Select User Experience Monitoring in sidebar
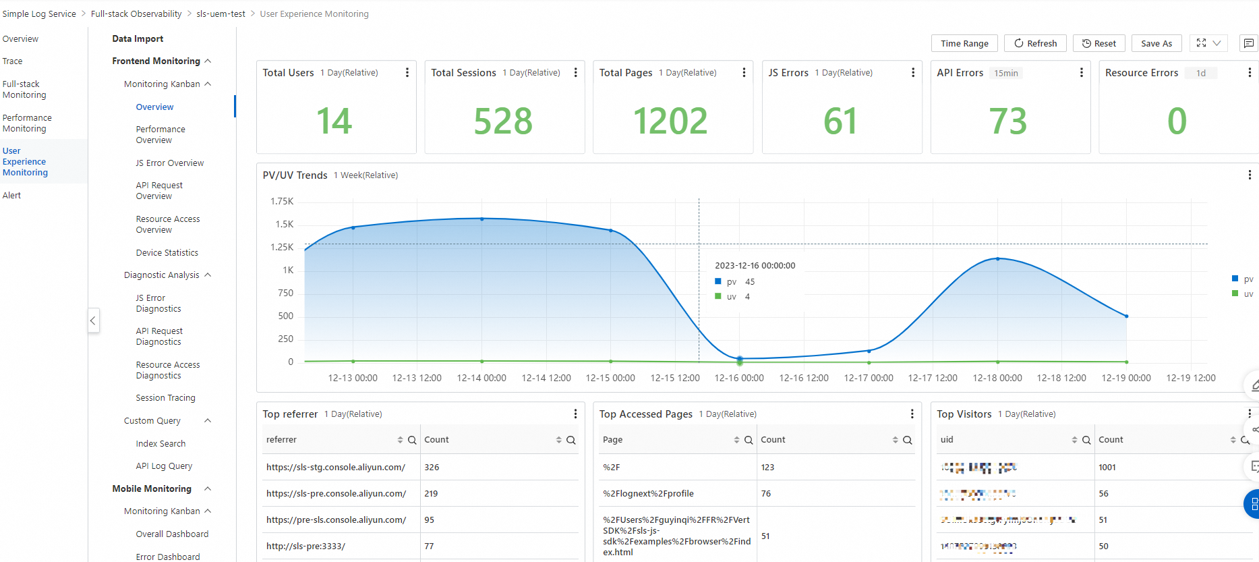Image resolution: width=1259 pixels, height=562 pixels. [x=25, y=161]
